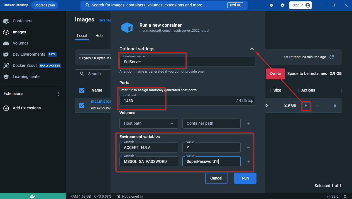Click the blue Run button
This screenshot has height=199, width=352.
[245, 178]
